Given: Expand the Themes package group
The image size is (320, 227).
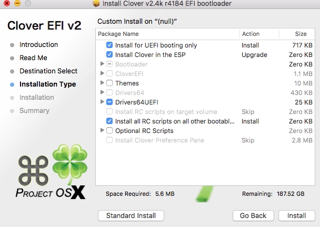Looking at the screenshot, I should [x=102, y=83].
